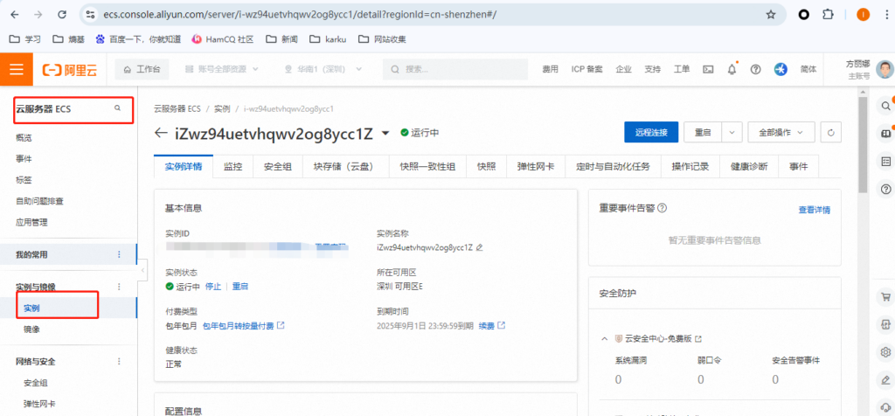Viewport: 895px width, 416px height.
Task: Select 镜像 in the left sidebar
Action: click(31, 329)
